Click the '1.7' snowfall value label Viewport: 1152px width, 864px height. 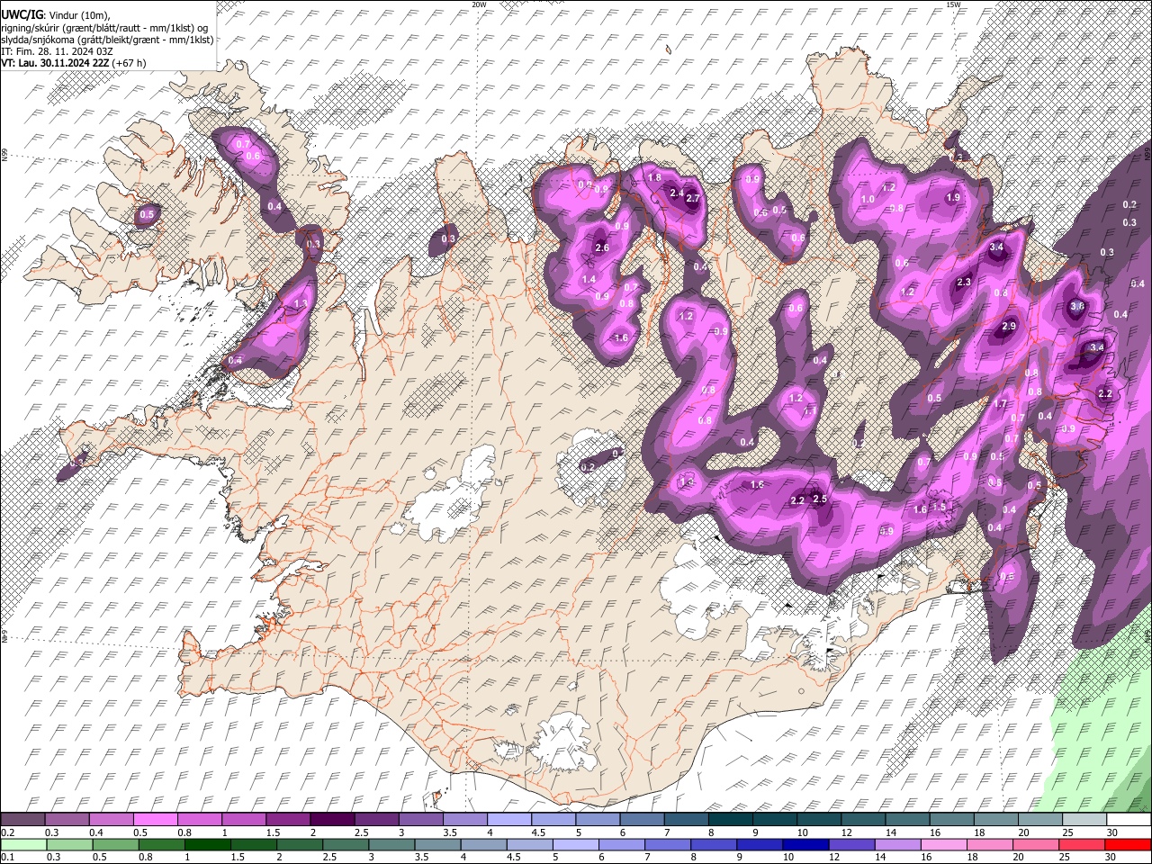tap(999, 404)
